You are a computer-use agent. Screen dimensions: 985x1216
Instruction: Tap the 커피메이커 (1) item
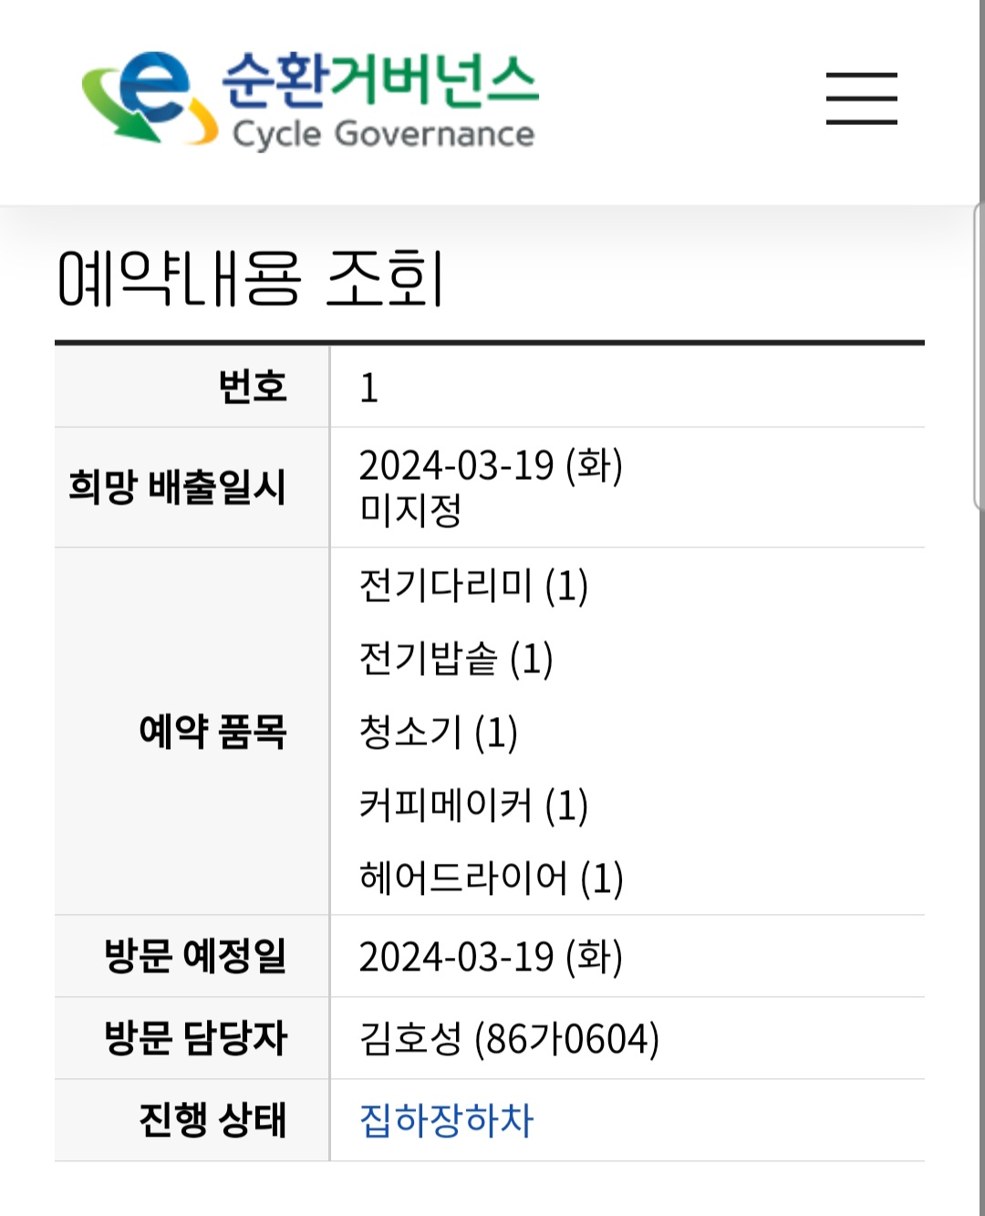[473, 805]
